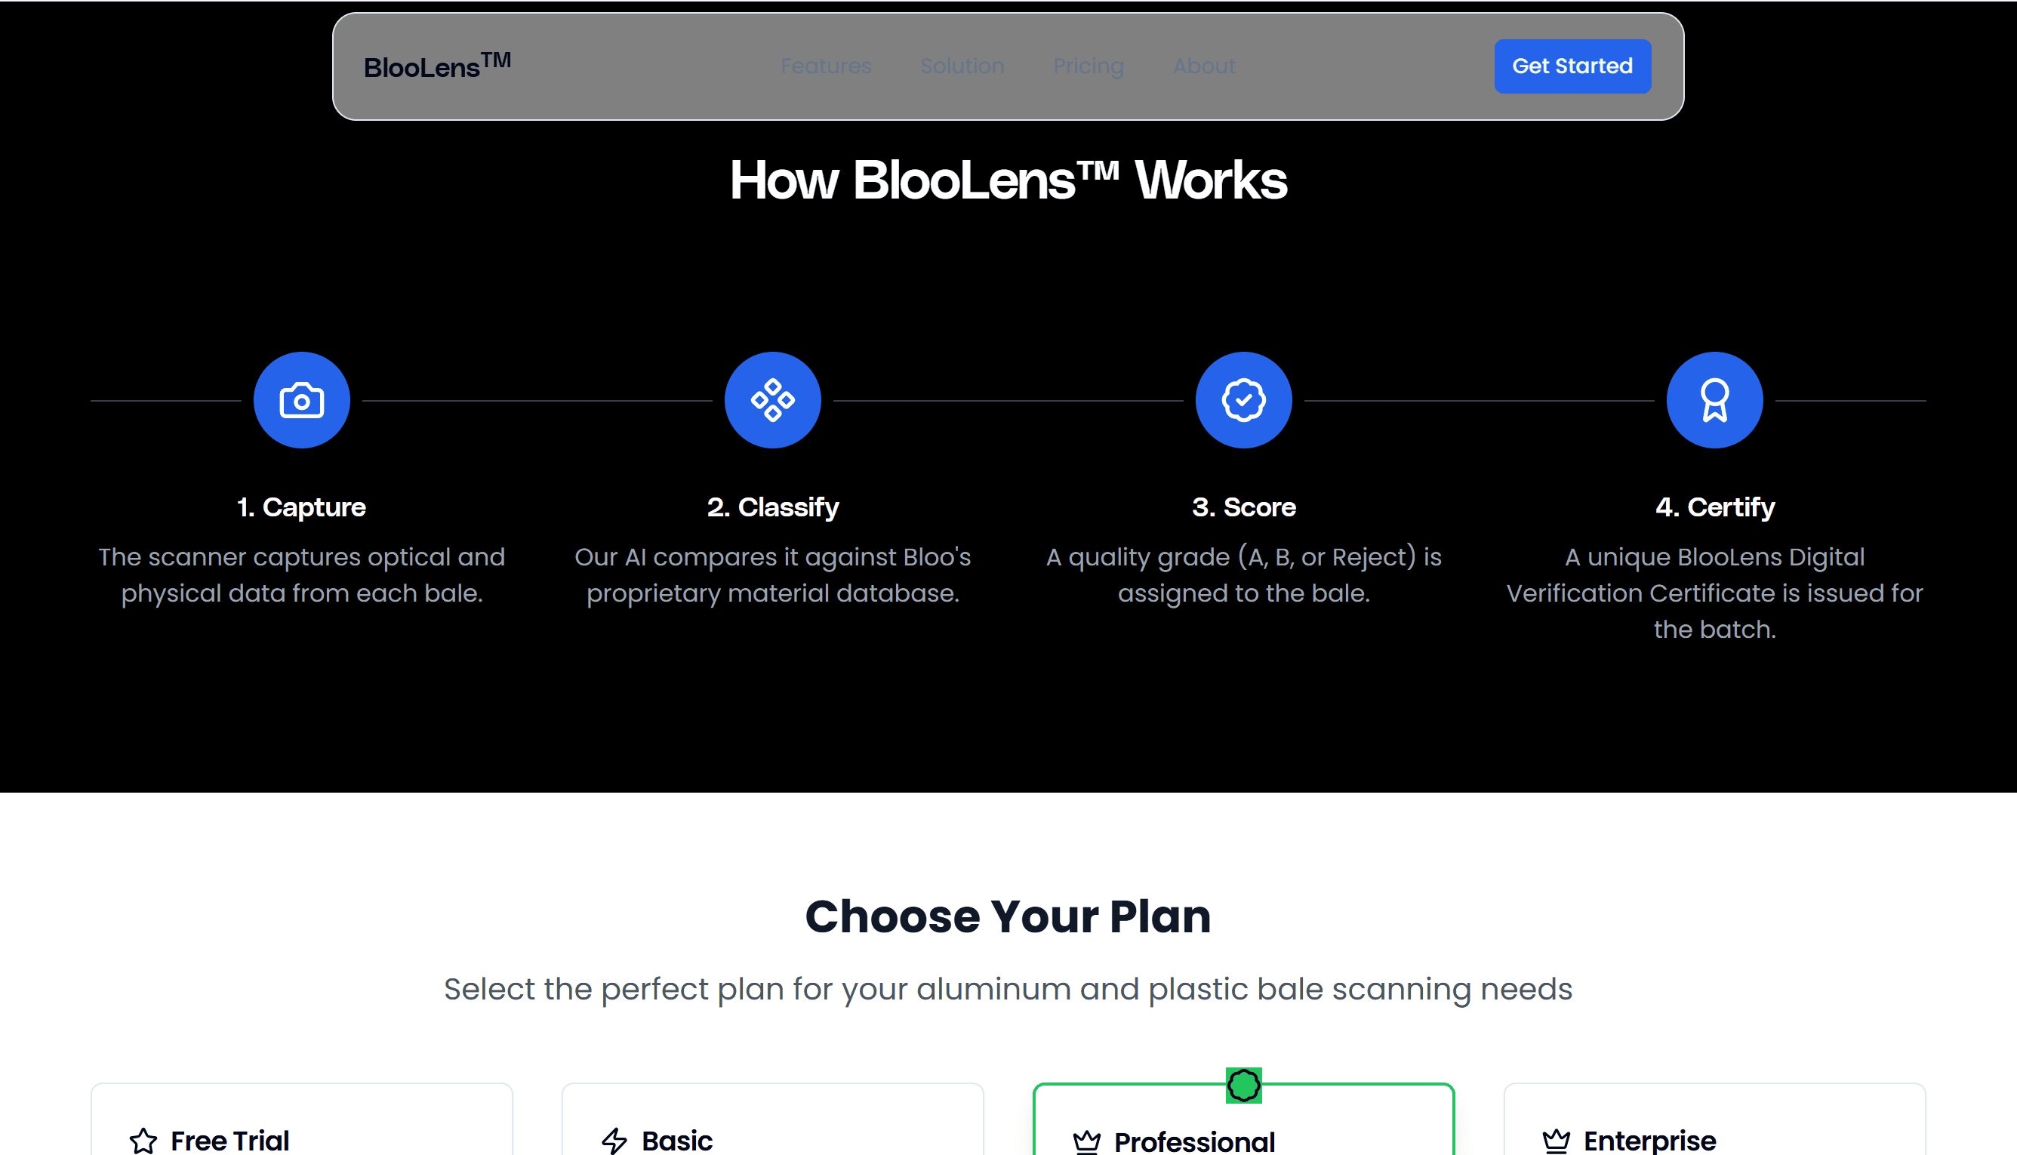Viewport: 2017px width, 1155px height.
Task: Select the Professional plan card title
Action: point(1193,1141)
